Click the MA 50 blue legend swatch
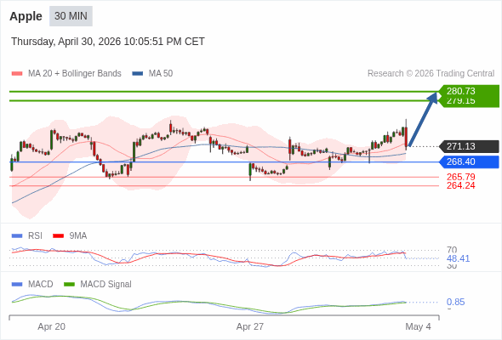Viewport: 502px width, 340px height. (x=138, y=74)
